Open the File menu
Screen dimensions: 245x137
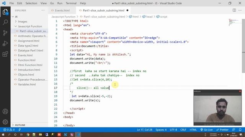pos(11,3)
